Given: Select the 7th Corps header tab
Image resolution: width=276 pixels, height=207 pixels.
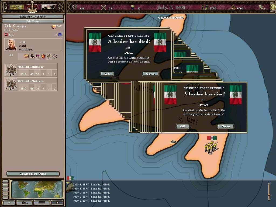Looking at the screenshot, I should coord(33,21).
